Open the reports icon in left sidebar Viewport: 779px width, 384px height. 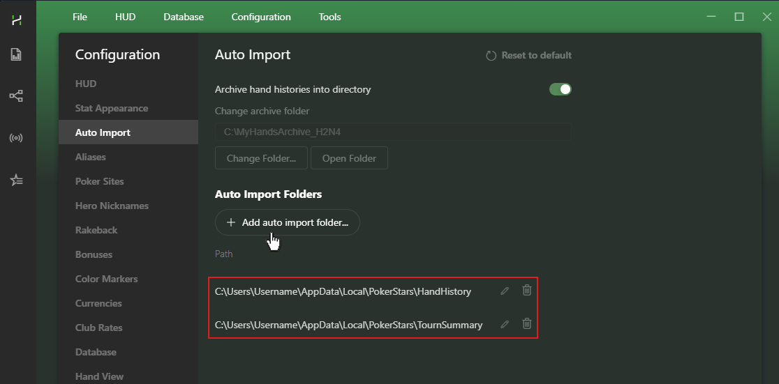[16, 54]
